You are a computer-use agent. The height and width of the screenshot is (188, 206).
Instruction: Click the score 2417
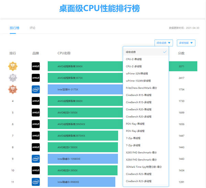[x=181, y=78]
